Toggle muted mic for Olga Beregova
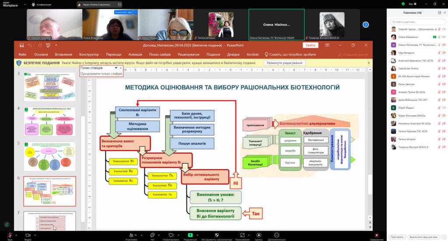Viewport: 448px width, 241px height. (439, 53)
